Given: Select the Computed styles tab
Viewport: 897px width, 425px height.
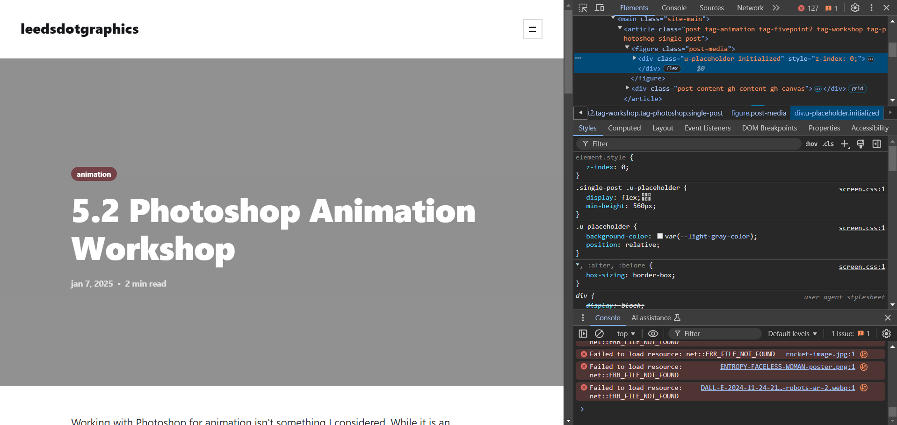Looking at the screenshot, I should [624, 128].
